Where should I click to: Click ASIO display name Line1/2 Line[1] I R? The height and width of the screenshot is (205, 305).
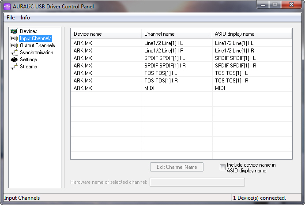pyautogui.click(x=234, y=51)
